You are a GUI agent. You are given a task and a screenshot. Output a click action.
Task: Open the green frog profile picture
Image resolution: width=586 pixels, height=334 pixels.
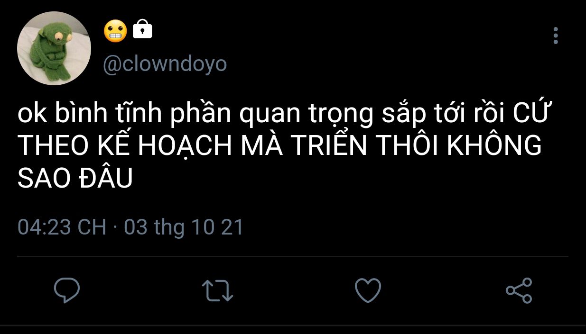click(x=54, y=48)
